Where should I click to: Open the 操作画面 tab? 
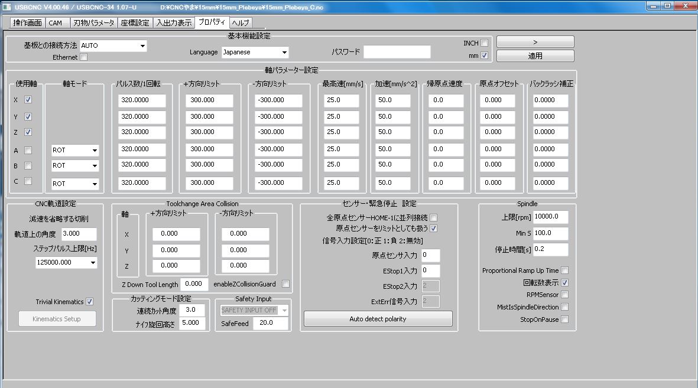[x=27, y=23]
